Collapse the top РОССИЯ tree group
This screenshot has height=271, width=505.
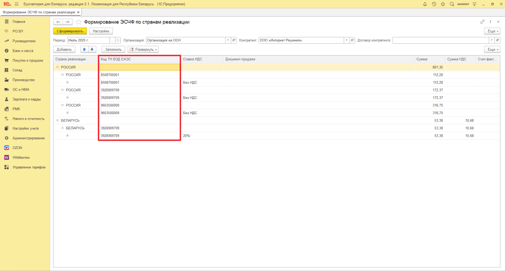[58, 67]
